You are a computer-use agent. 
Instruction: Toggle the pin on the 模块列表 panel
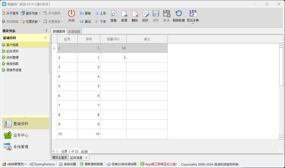point(46,31)
